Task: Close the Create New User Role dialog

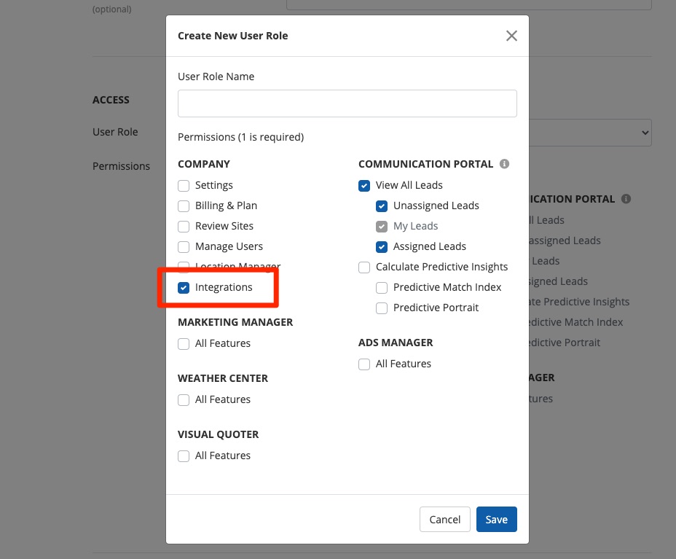Action: tap(511, 36)
